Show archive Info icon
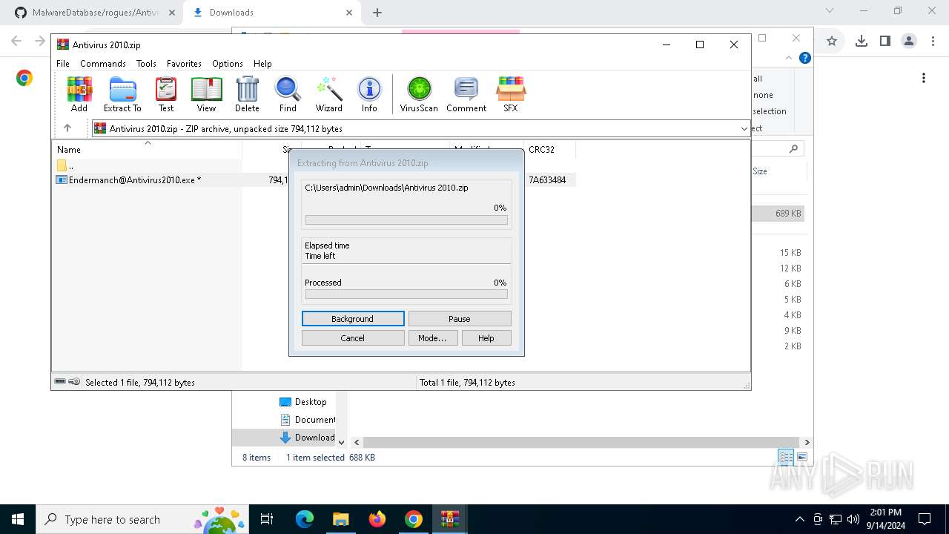This screenshot has width=949, height=534. click(x=369, y=94)
